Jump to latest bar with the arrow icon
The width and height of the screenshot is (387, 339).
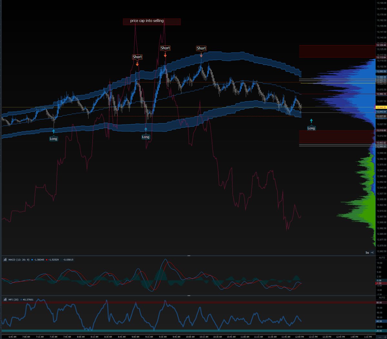point(372,252)
